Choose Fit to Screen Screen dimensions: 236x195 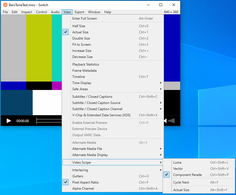[x=113, y=45]
